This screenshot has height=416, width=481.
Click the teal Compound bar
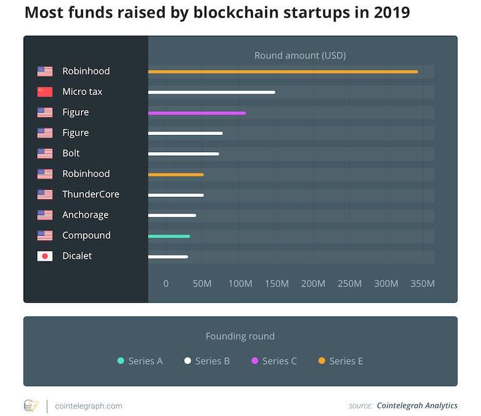[x=168, y=236]
